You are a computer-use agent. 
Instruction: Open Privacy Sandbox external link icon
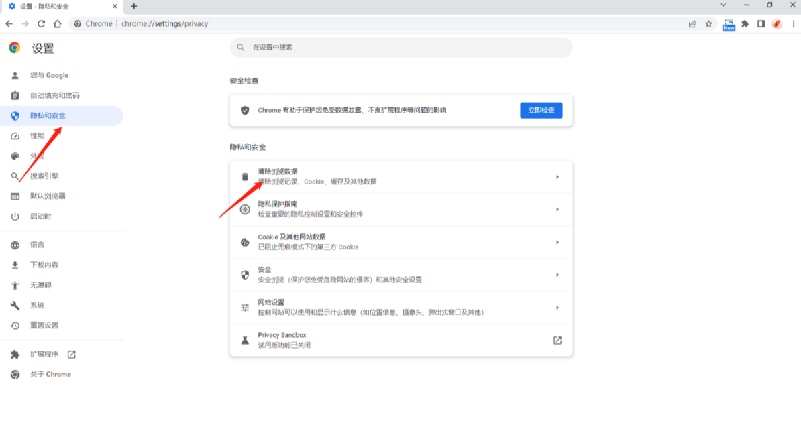click(x=557, y=340)
